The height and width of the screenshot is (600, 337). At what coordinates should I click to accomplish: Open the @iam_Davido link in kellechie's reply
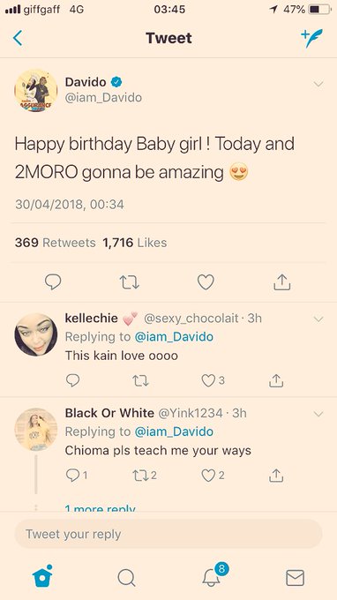(174, 337)
